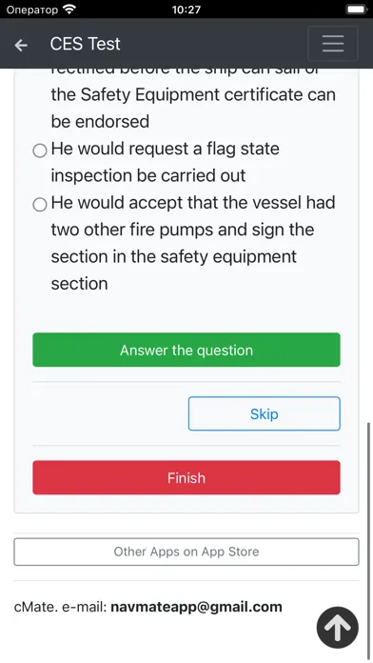The height and width of the screenshot is (663, 373).
Task: Select the flag state inspection radio button
Action: coord(40,151)
